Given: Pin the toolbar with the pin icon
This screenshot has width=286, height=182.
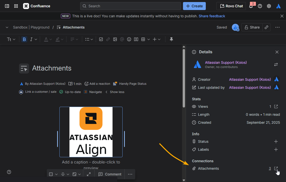Looking at the screenshot, I should 171,39.
